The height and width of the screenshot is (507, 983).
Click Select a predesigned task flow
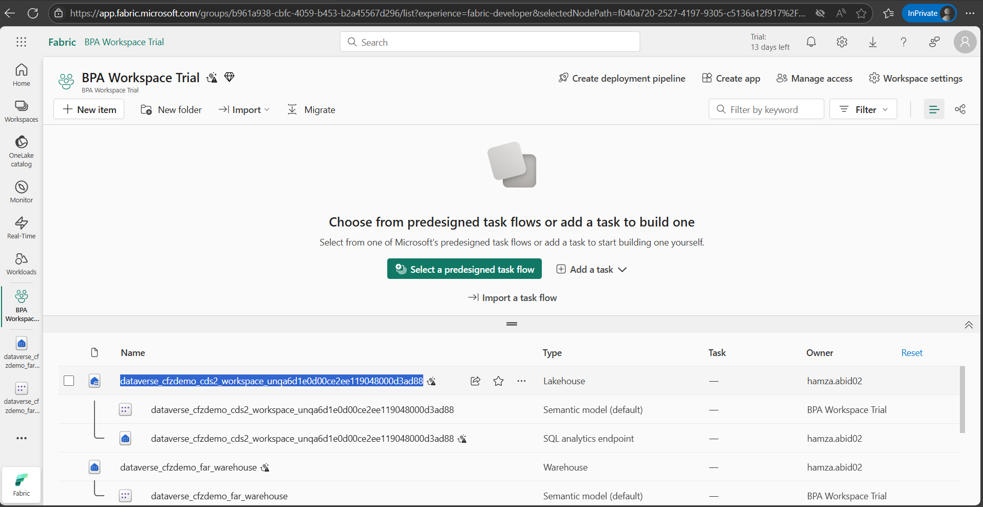(464, 269)
